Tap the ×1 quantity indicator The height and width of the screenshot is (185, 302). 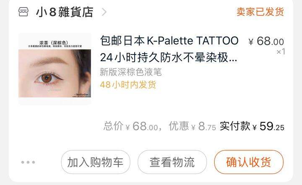coord(281,52)
